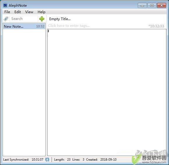Click the tag filter icon beside Search
169x165 pixels.
click(x=6, y=19)
